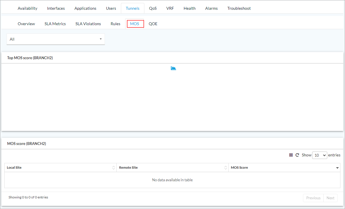Click the 'Showing 0 to 0 of 0 entries' text
The image size is (345, 209).
(x=28, y=197)
